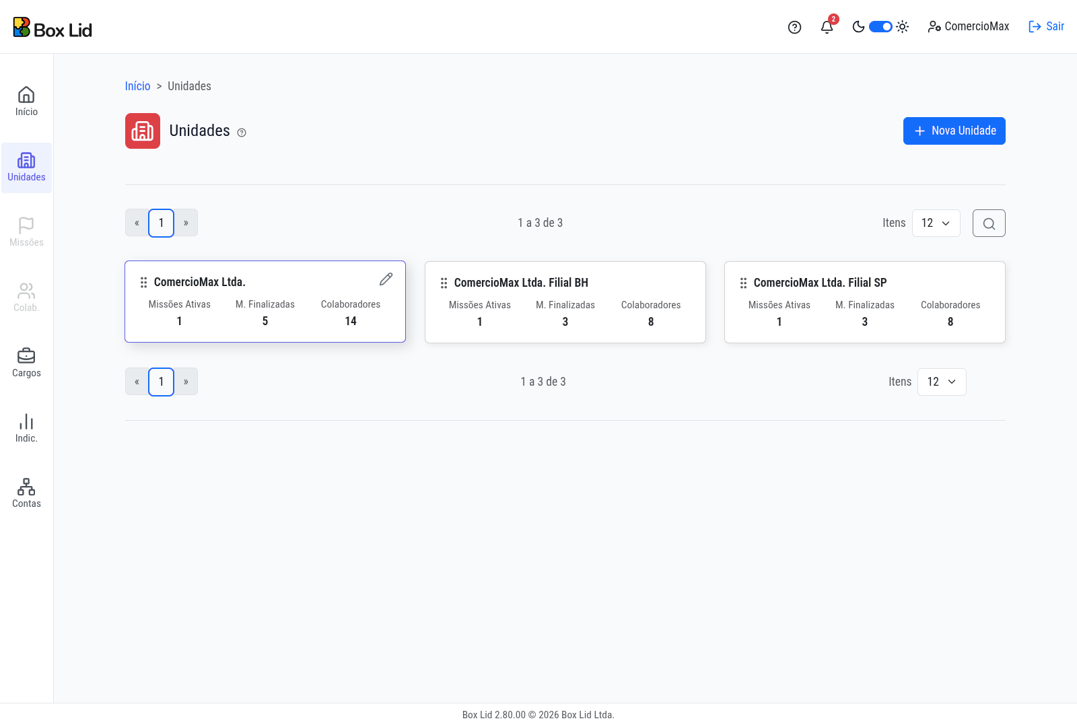Open Contas in the sidebar
The height and width of the screenshot is (727, 1077).
(26, 493)
